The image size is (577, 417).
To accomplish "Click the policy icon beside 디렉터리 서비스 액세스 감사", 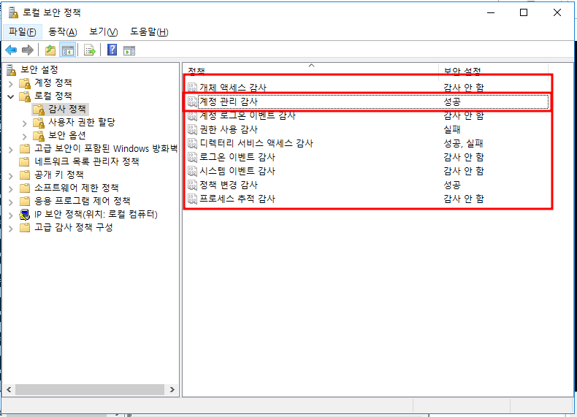I will [x=192, y=143].
